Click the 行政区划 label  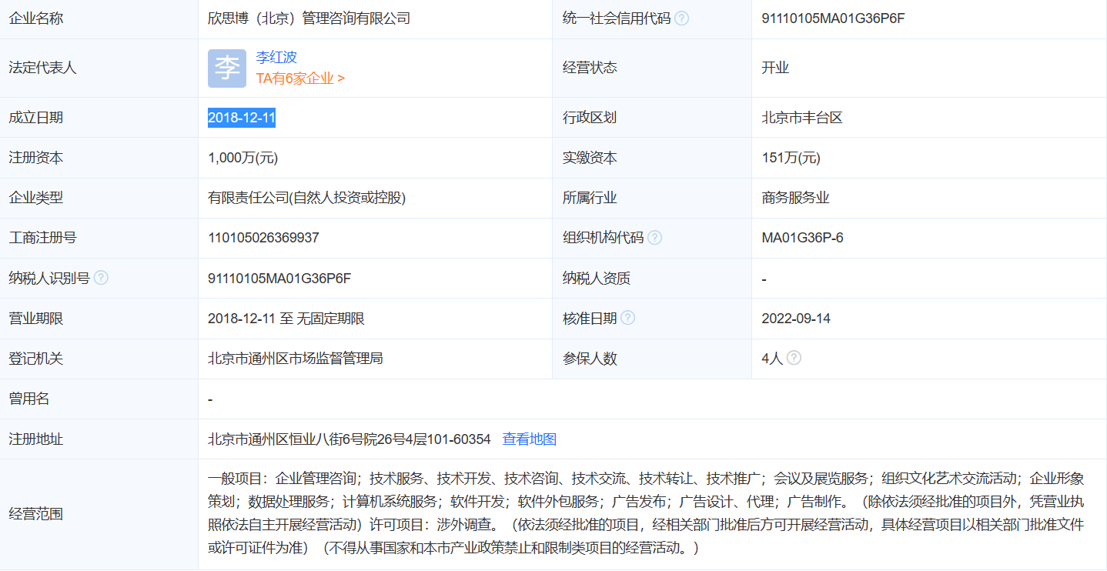click(x=590, y=118)
